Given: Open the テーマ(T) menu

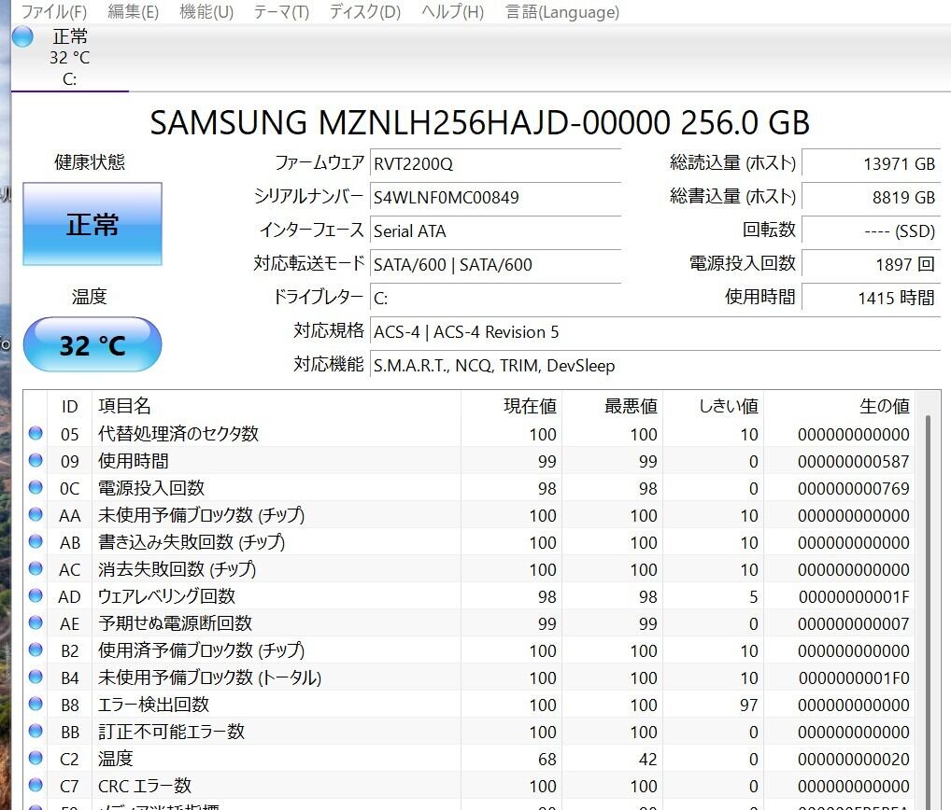Looking at the screenshot, I should point(281,12).
